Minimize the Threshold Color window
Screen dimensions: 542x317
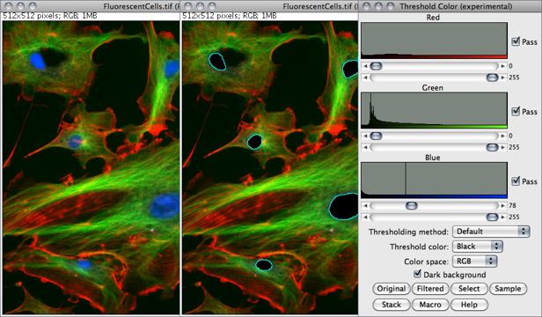click(378, 6)
